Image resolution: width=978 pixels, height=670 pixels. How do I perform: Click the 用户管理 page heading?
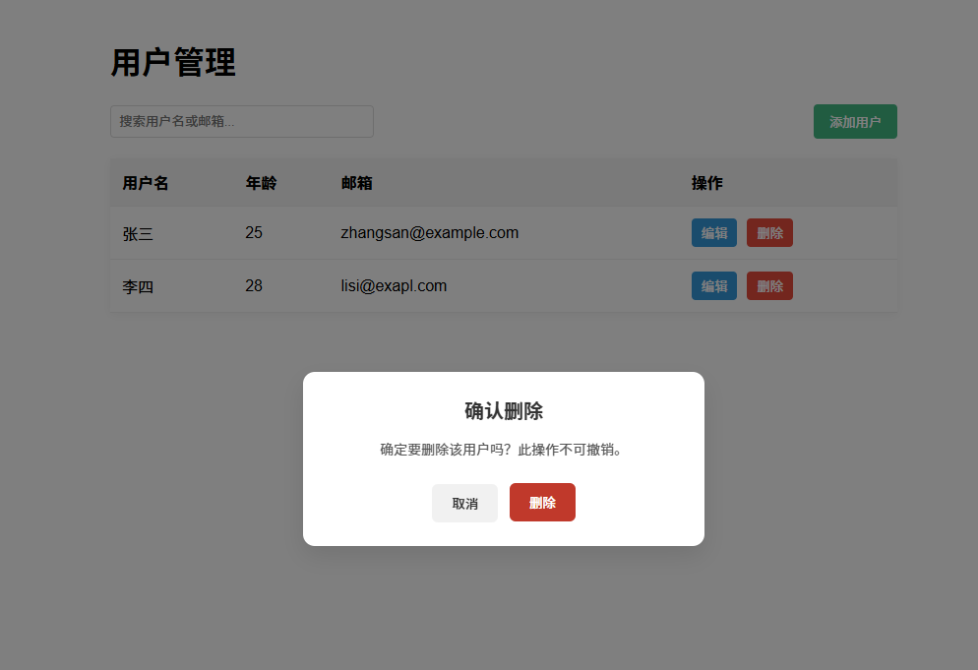click(x=173, y=62)
